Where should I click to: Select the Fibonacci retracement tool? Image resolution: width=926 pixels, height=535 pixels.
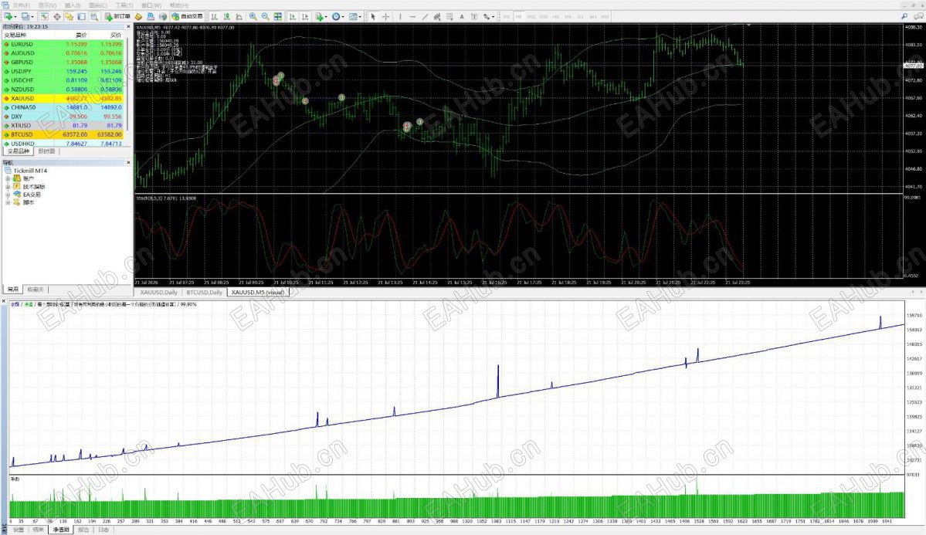(449, 16)
